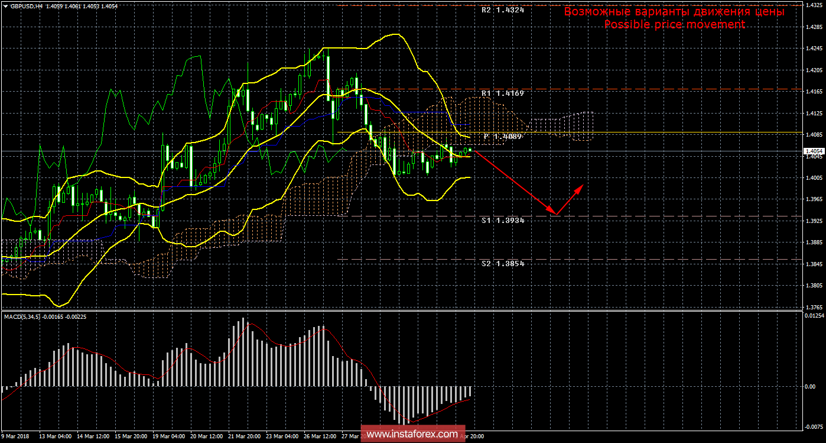Click the red 'Possible price movement' caption

pos(674,24)
